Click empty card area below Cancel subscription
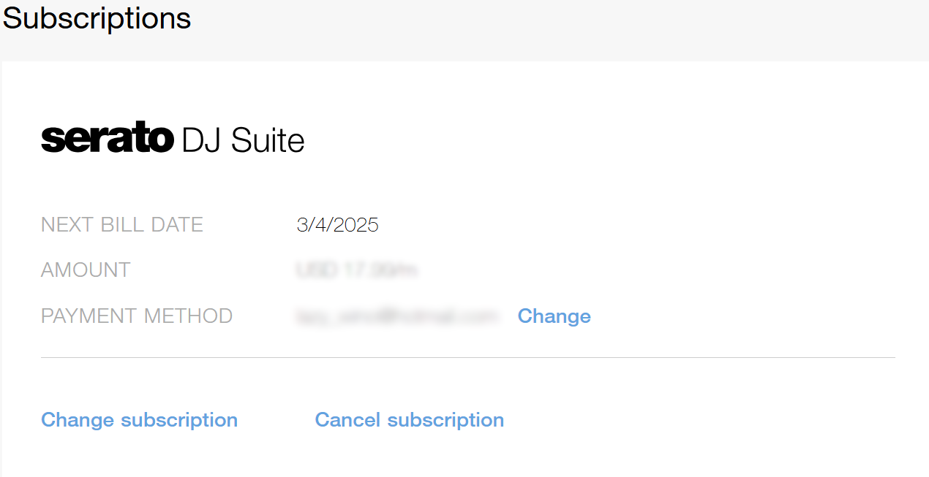Image resolution: width=929 pixels, height=477 pixels. coord(410,457)
